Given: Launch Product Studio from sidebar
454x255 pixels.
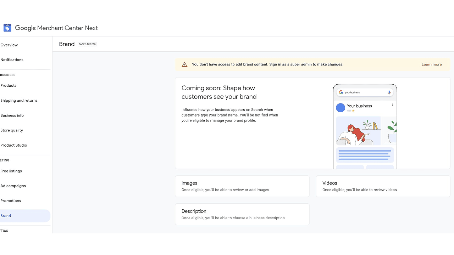Looking at the screenshot, I should 14,145.
